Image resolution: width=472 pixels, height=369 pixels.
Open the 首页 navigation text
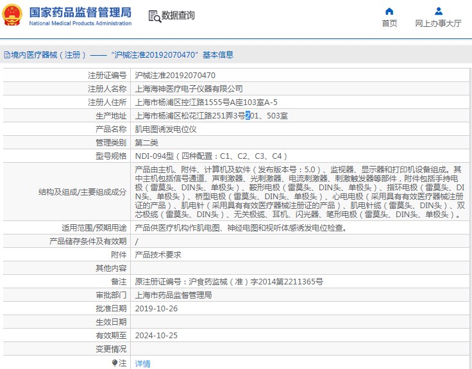click(x=389, y=24)
